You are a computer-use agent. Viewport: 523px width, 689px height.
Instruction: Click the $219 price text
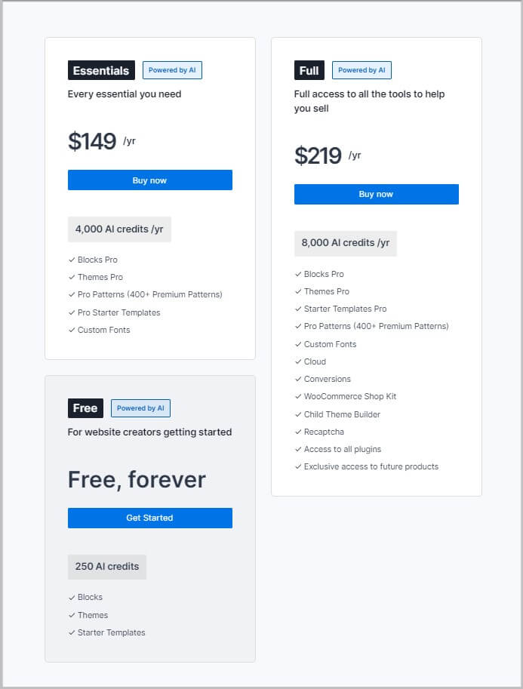tap(318, 155)
